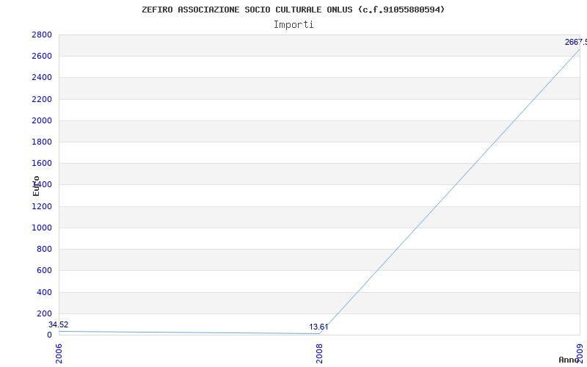Click the 400 y-axis value
Screen dimensions: 587x367
44,292
